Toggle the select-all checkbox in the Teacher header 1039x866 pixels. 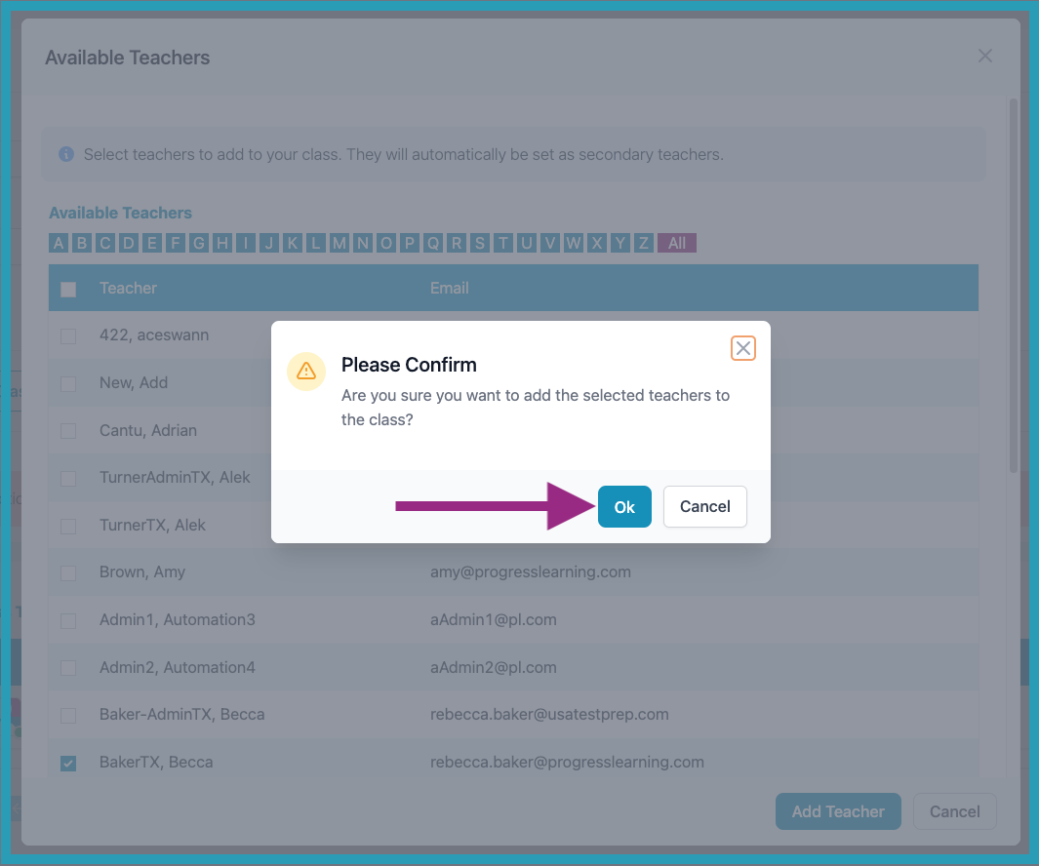click(68, 290)
